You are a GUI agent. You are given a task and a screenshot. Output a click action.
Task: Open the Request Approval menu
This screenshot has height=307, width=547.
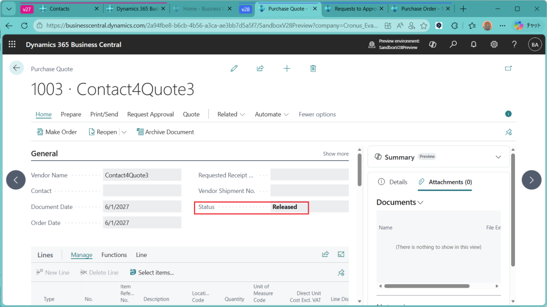pos(150,114)
